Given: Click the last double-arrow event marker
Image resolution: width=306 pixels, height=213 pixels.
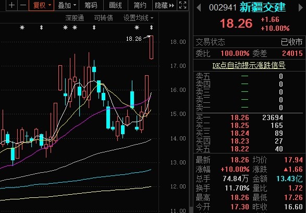Looking at the screenshot, I should [x=152, y=28].
